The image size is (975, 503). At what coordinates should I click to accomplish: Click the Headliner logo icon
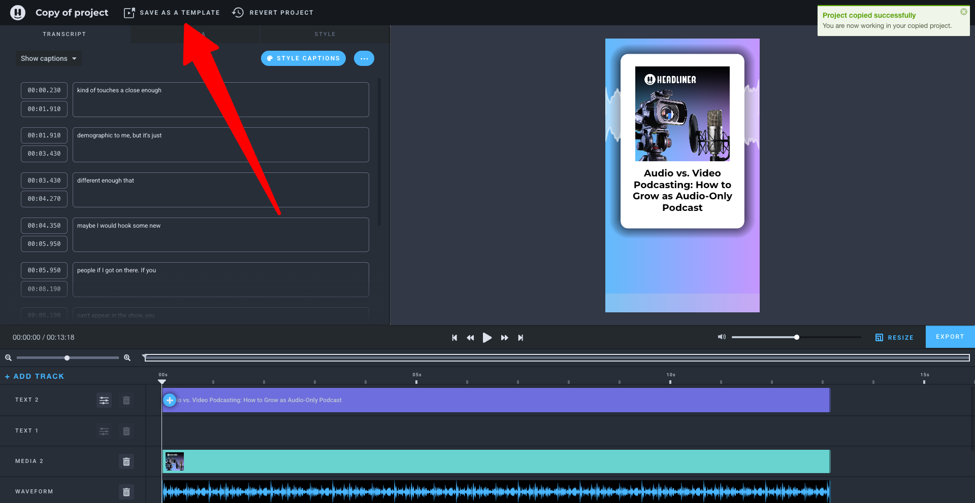18,13
